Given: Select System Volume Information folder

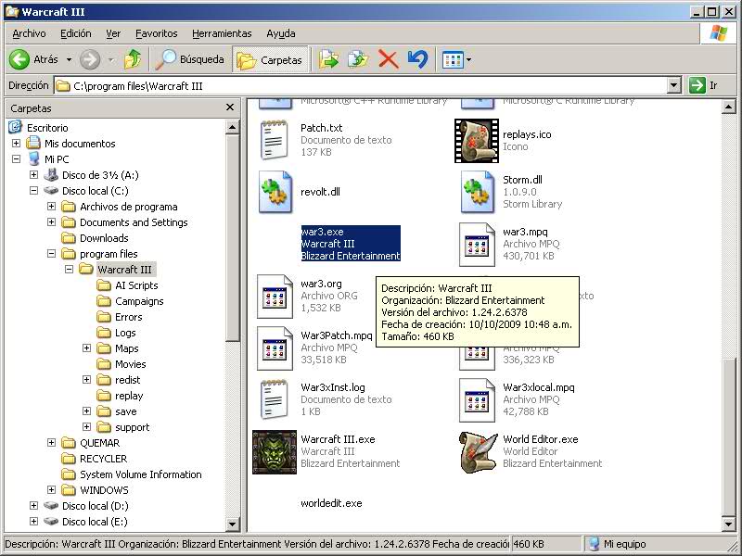Looking at the screenshot, I should pyautogui.click(x=132, y=474).
